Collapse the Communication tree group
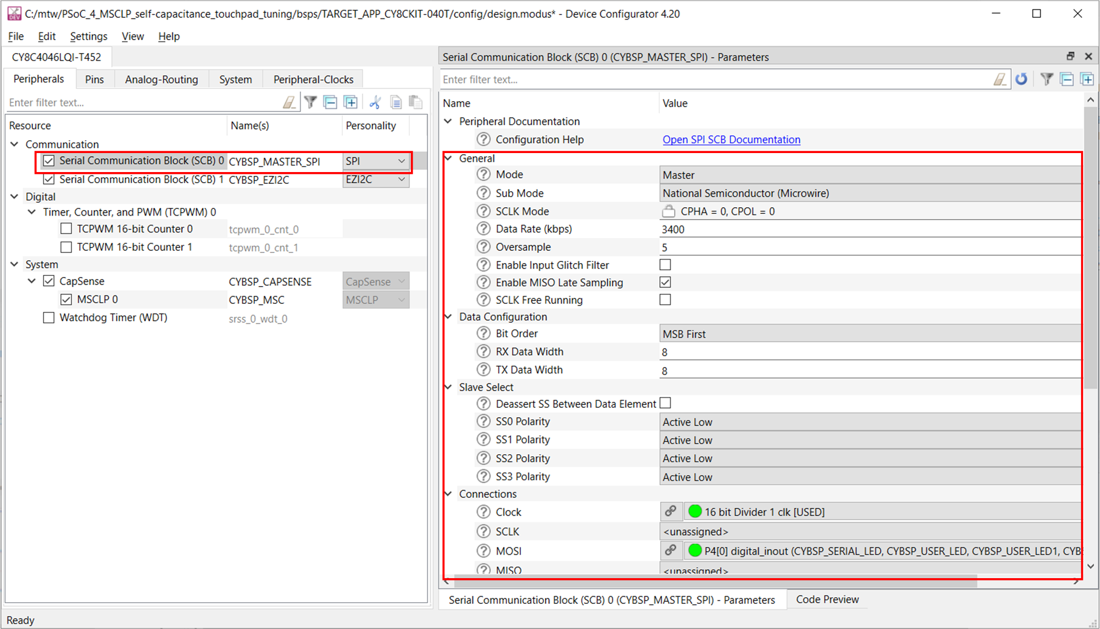The height and width of the screenshot is (629, 1100). pyautogui.click(x=15, y=144)
